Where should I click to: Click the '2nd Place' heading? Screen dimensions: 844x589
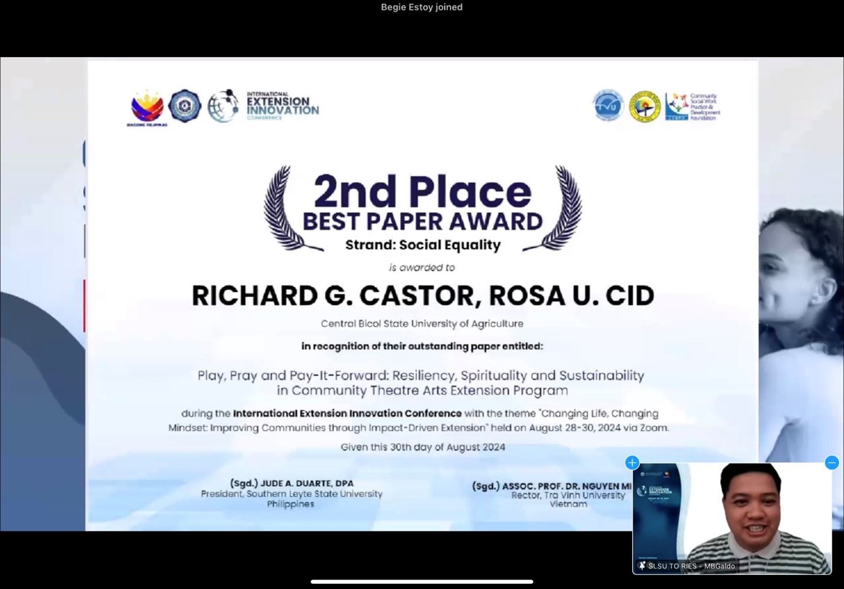[422, 192]
